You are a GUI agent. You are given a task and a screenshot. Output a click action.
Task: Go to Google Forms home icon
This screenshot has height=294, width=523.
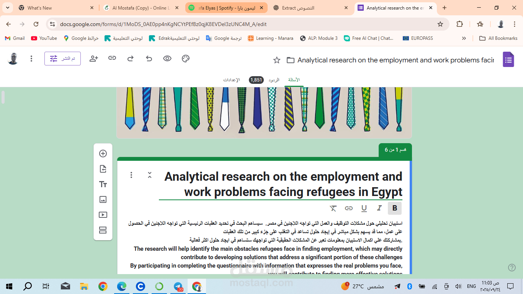coord(508,59)
